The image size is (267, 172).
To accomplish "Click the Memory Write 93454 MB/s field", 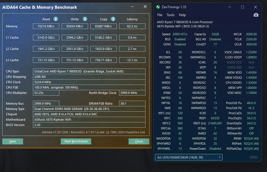I will pos(75,26).
